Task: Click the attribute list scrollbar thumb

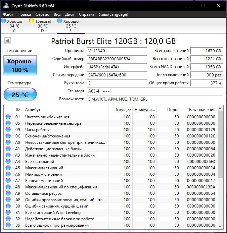Action: click(220, 145)
